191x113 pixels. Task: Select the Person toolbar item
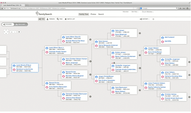pyautogui.click(x=51, y=19)
